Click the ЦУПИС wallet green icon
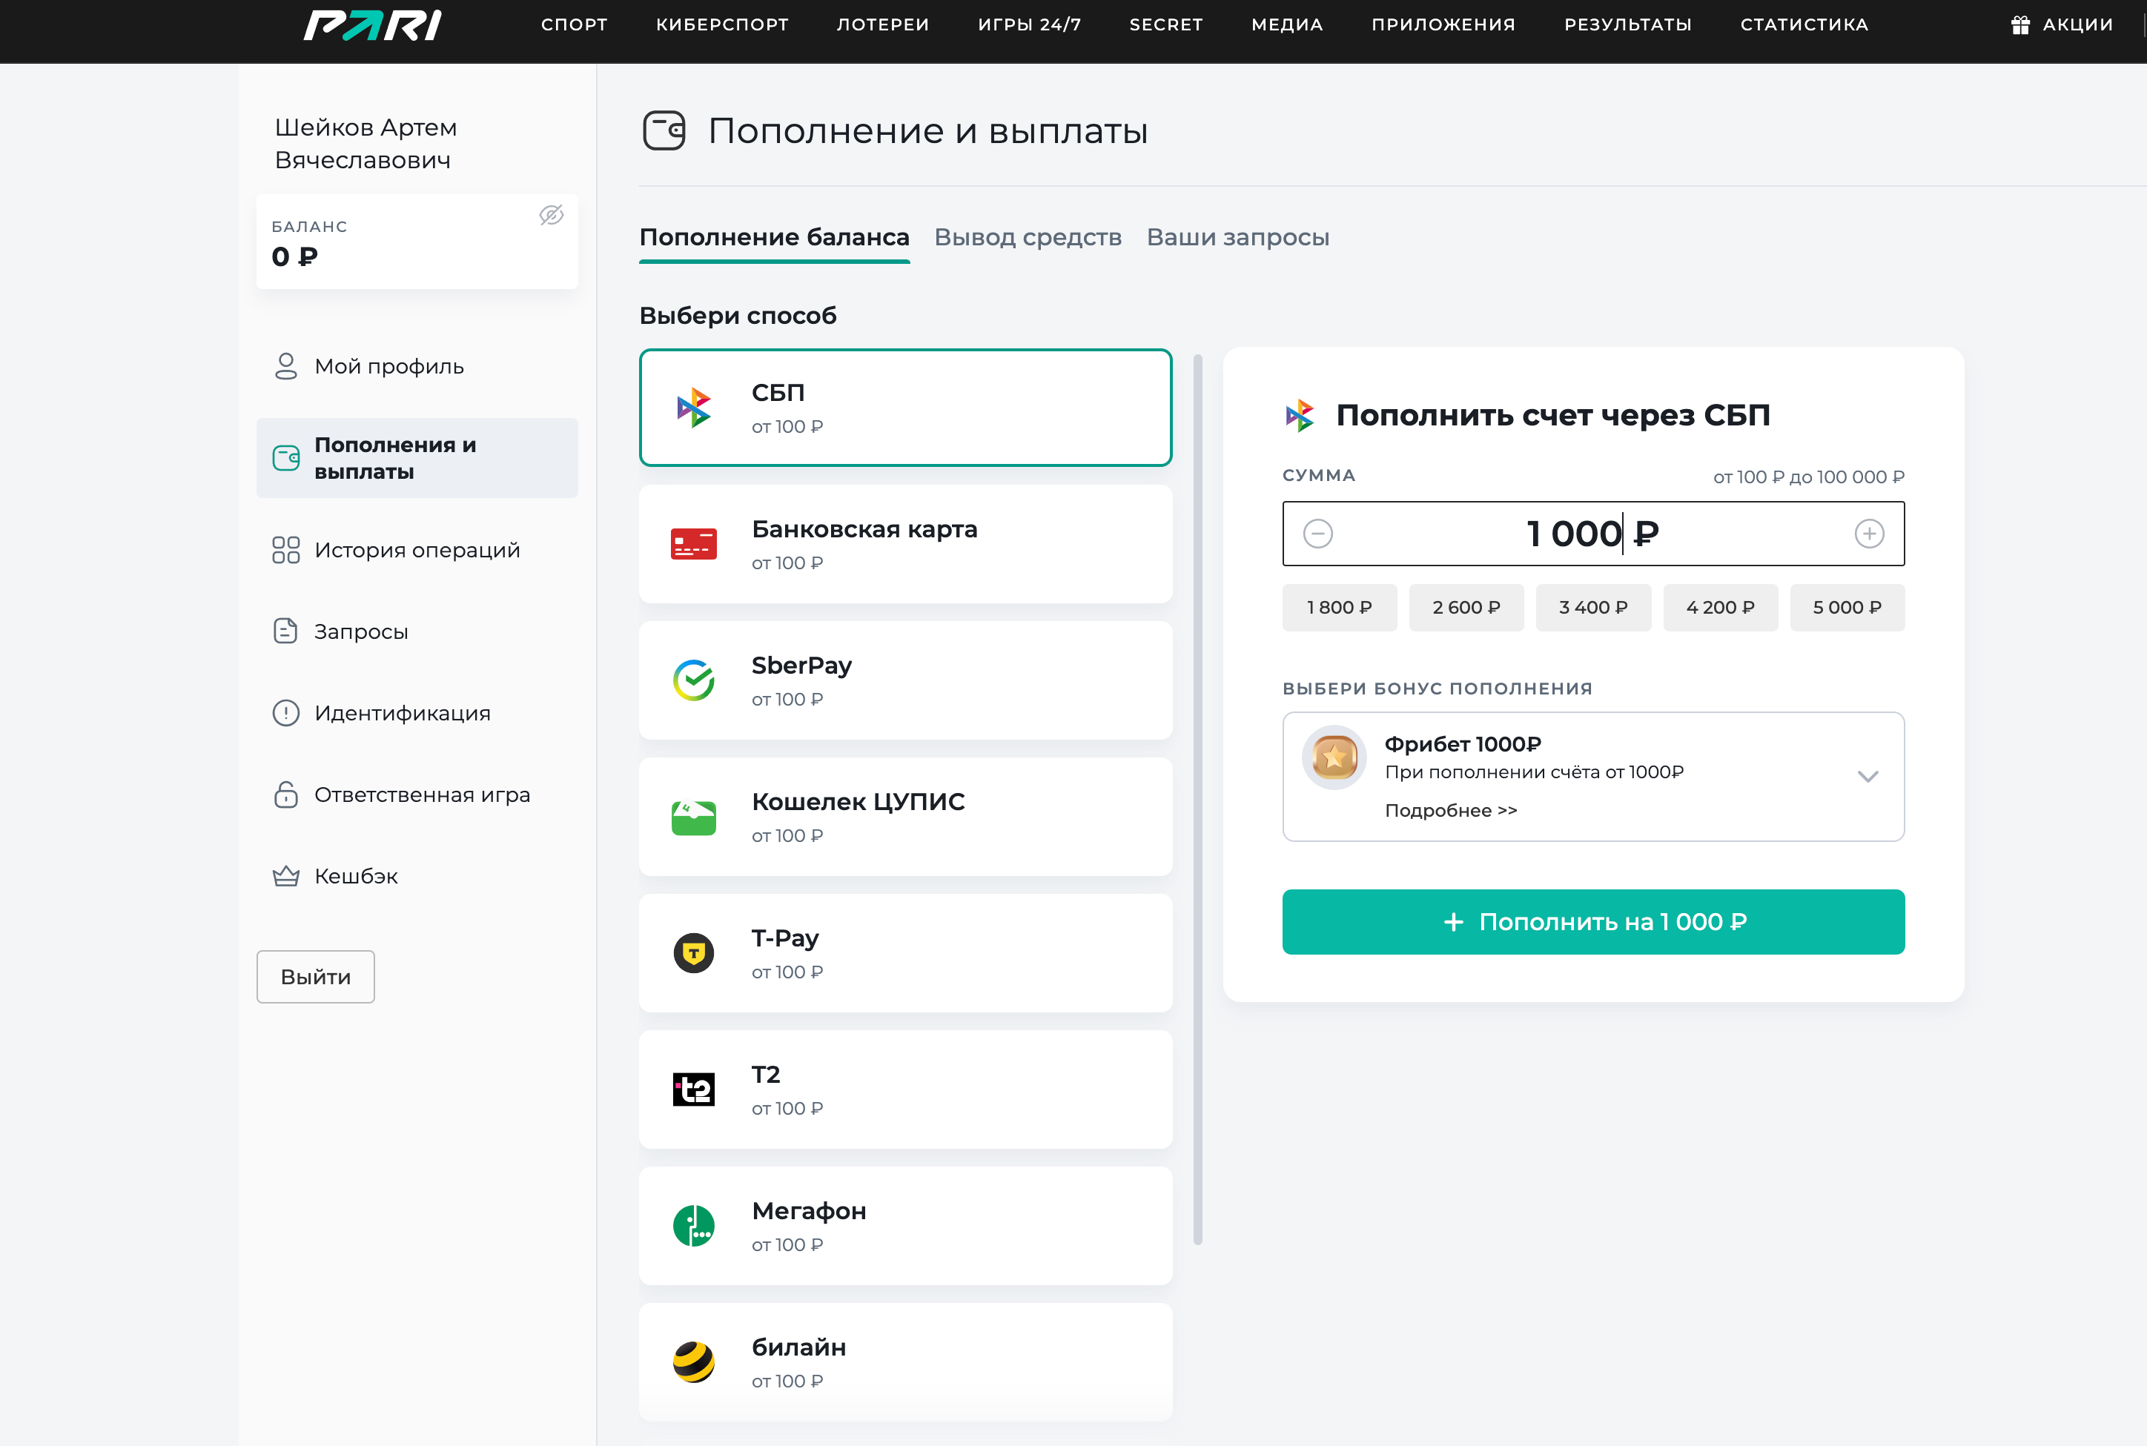Screen dimensions: 2147x1446 click(693, 817)
